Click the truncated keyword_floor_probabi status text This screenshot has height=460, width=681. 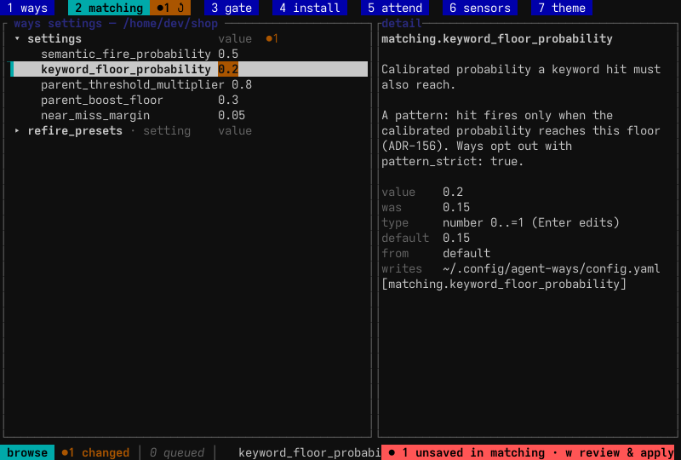tap(310, 452)
